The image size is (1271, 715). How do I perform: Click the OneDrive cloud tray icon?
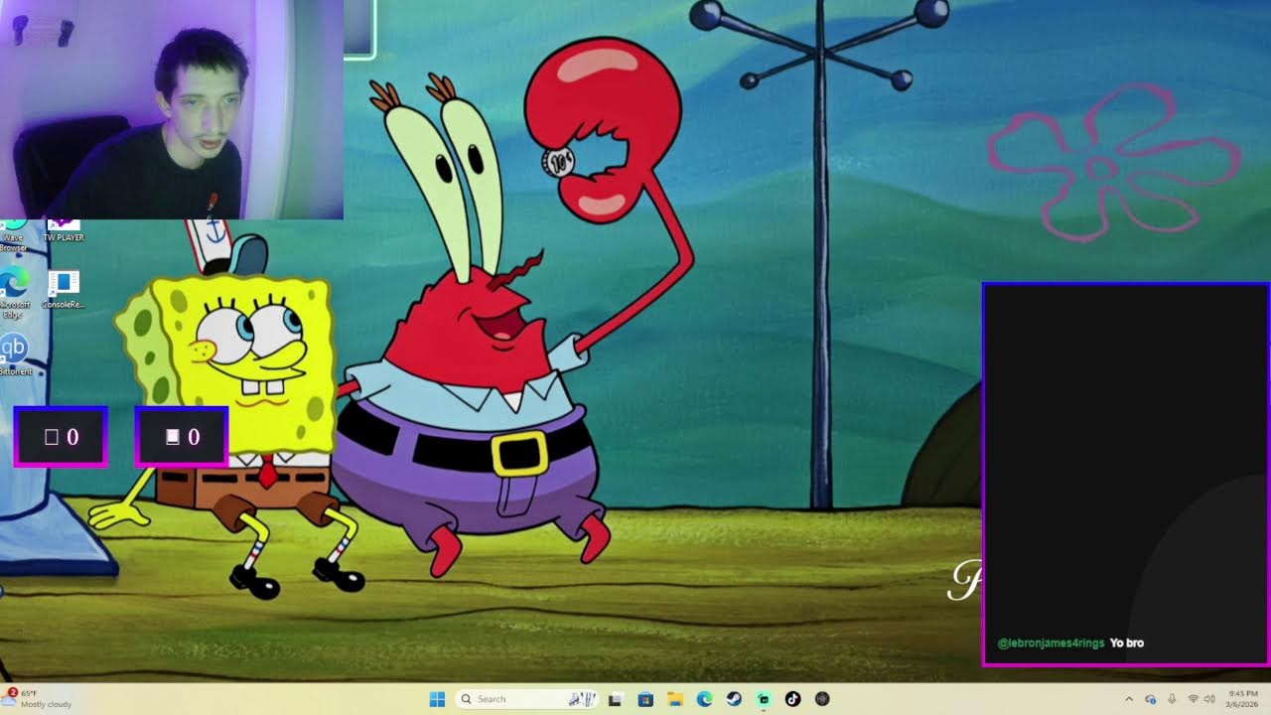coord(1151,699)
